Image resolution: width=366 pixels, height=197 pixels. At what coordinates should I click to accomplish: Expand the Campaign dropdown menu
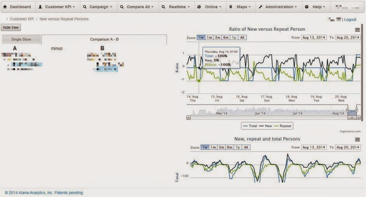tap(97, 7)
